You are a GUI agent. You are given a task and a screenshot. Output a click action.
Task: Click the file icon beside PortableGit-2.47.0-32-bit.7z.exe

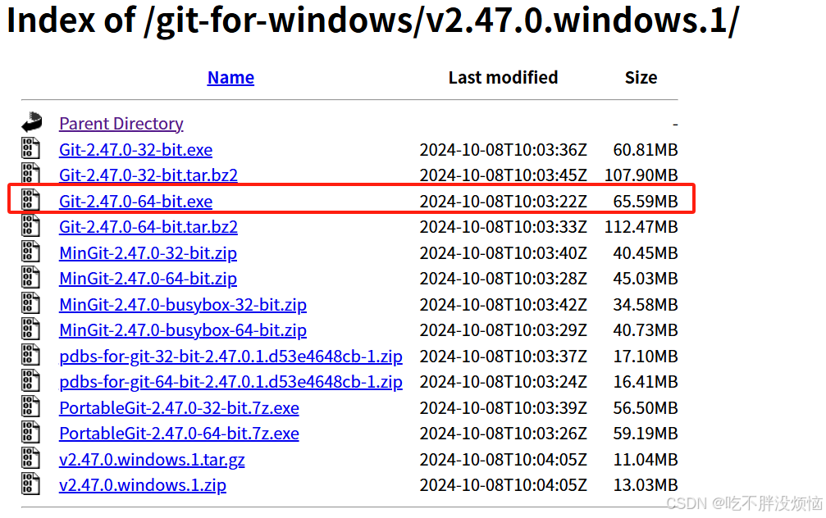pos(30,406)
